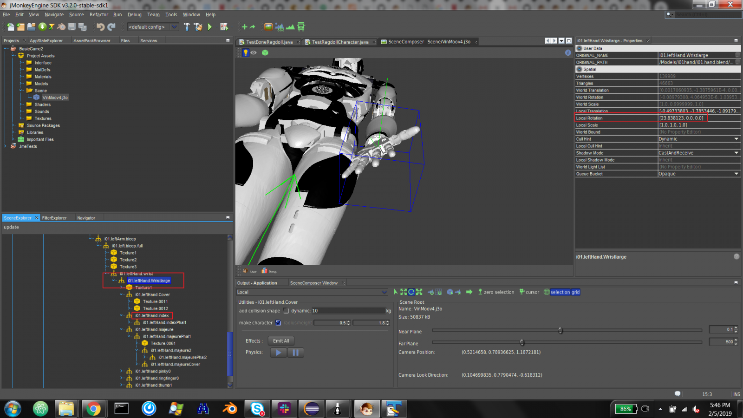Click the green Run Project icon

coord(210,27)
